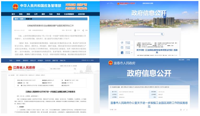Open the 首页 tab in the blue navigation bar
Screen dimensions: 200x116
14,14
